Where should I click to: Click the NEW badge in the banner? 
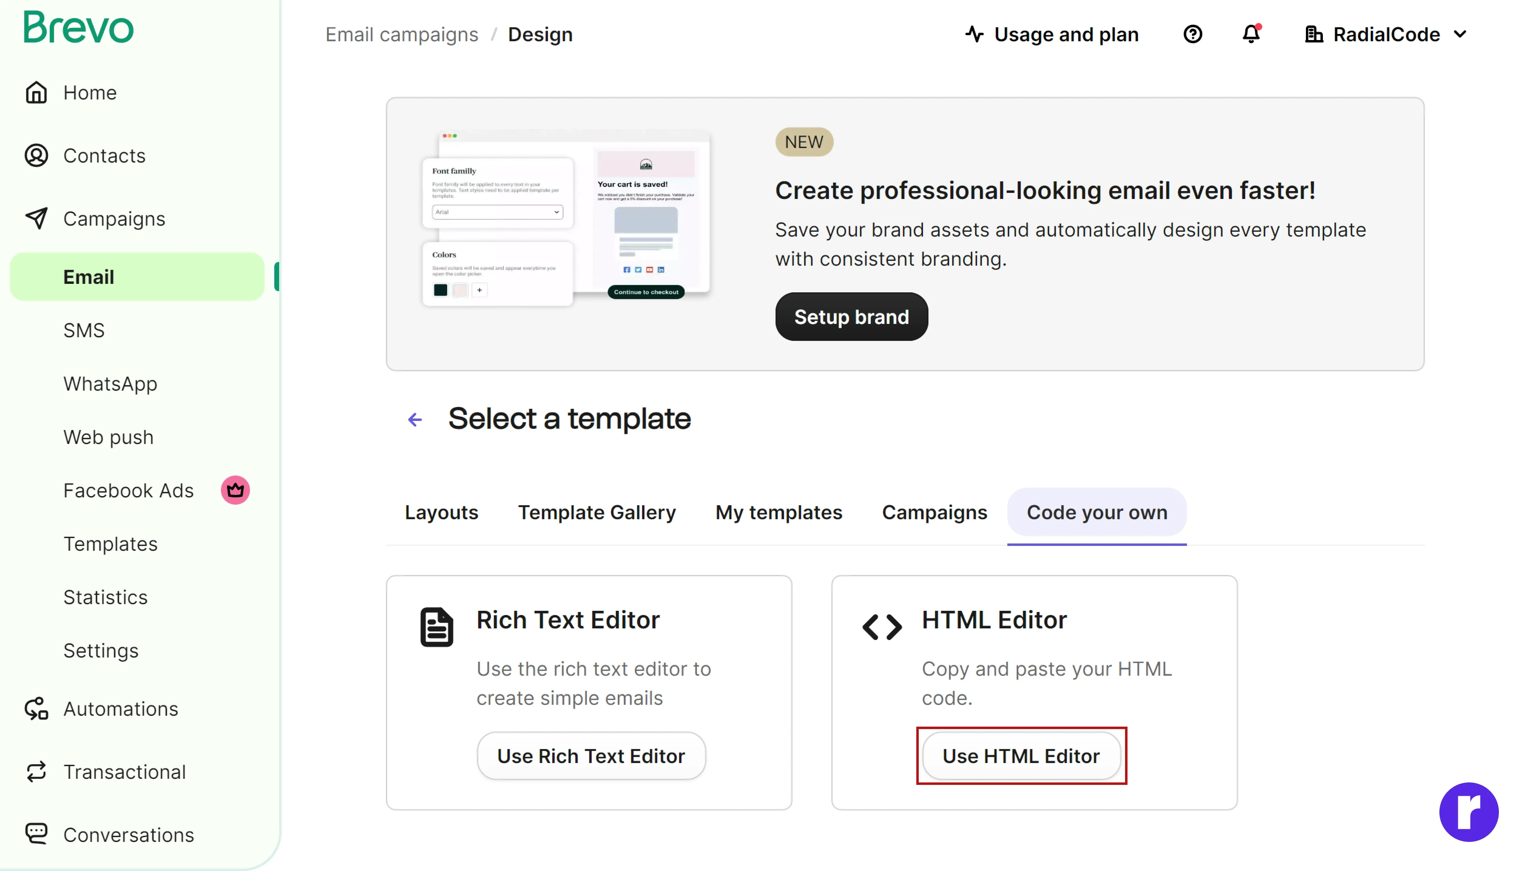pos(804,142)
